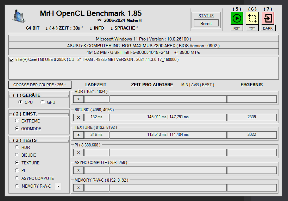The height and width of the screenshot is (201, 288).
Task: Select the EXTREME setting radio button
Action: 17,121
